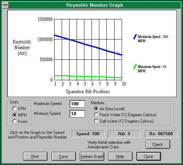Screen dimensions: 183x165
Task: Click the blue Maximum Speed legend marker
Action: pyautogui.click(x=135, y=36)
